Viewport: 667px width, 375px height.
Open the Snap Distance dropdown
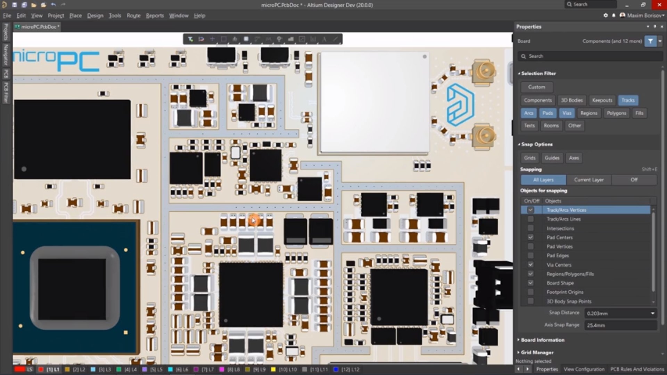click(652, 313)
